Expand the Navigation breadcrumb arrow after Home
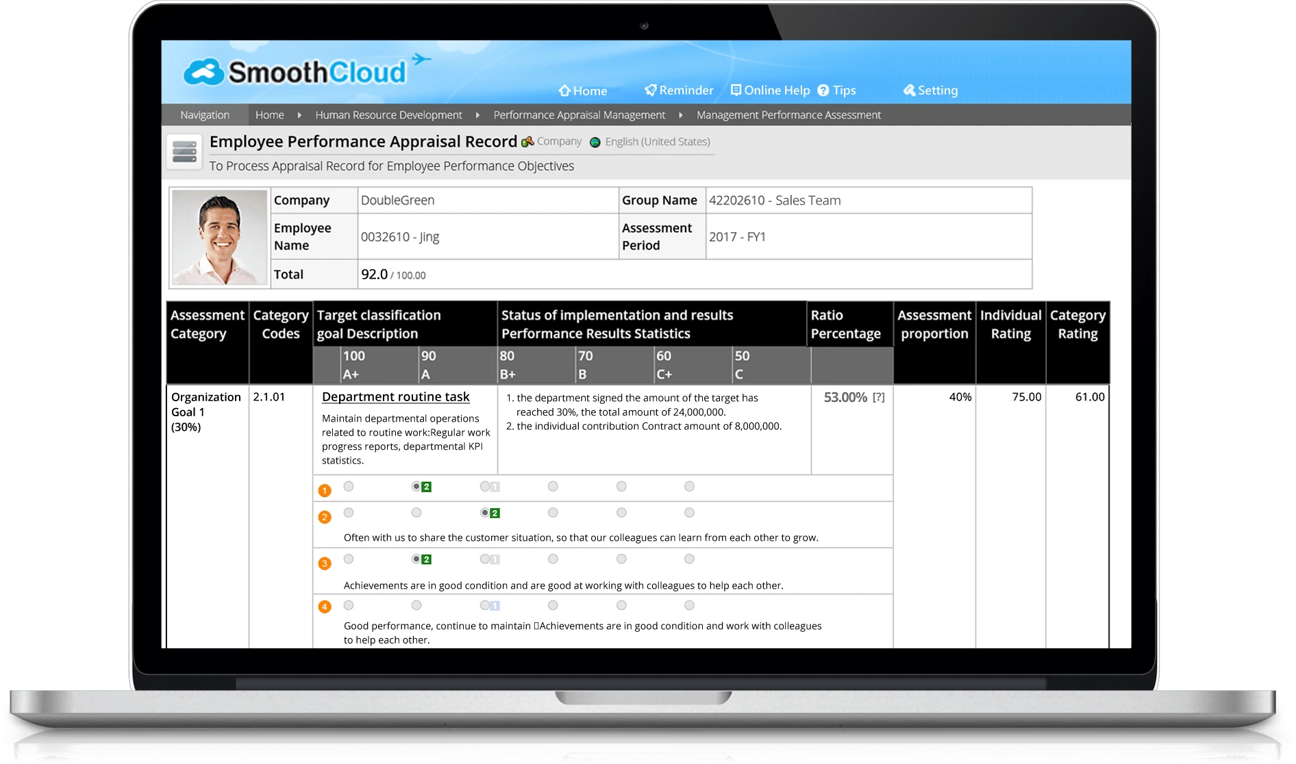 point(299,115)
